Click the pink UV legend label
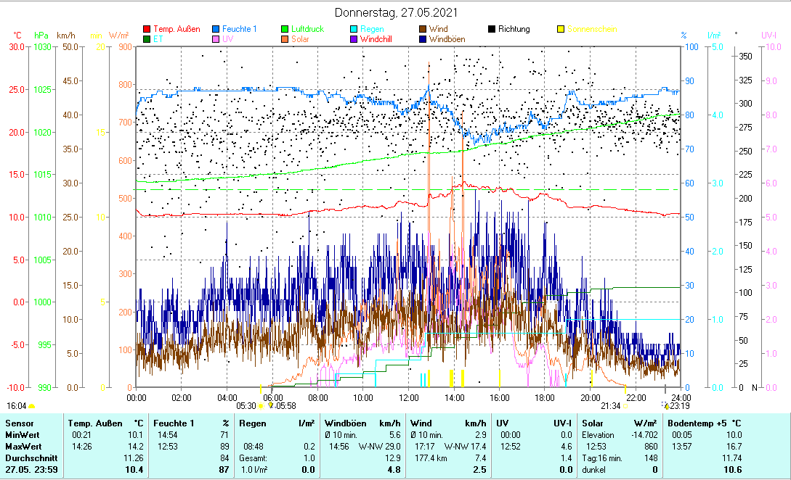The image size is (791, 480). [x=228, y=39]
